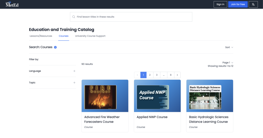Select the Courses tab
The width and height of the screenshot is (263, 138).
pyautogui.click(x=64, y=36)
